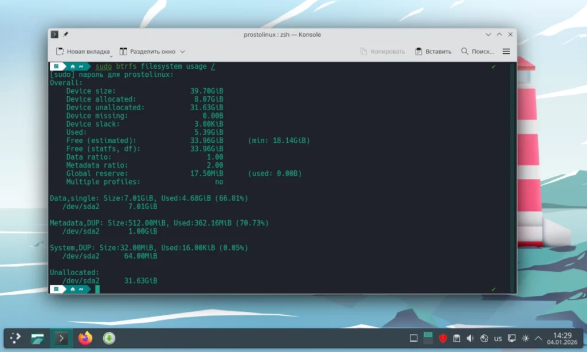Click the show desktop tray icon

(x=414, y=338)
